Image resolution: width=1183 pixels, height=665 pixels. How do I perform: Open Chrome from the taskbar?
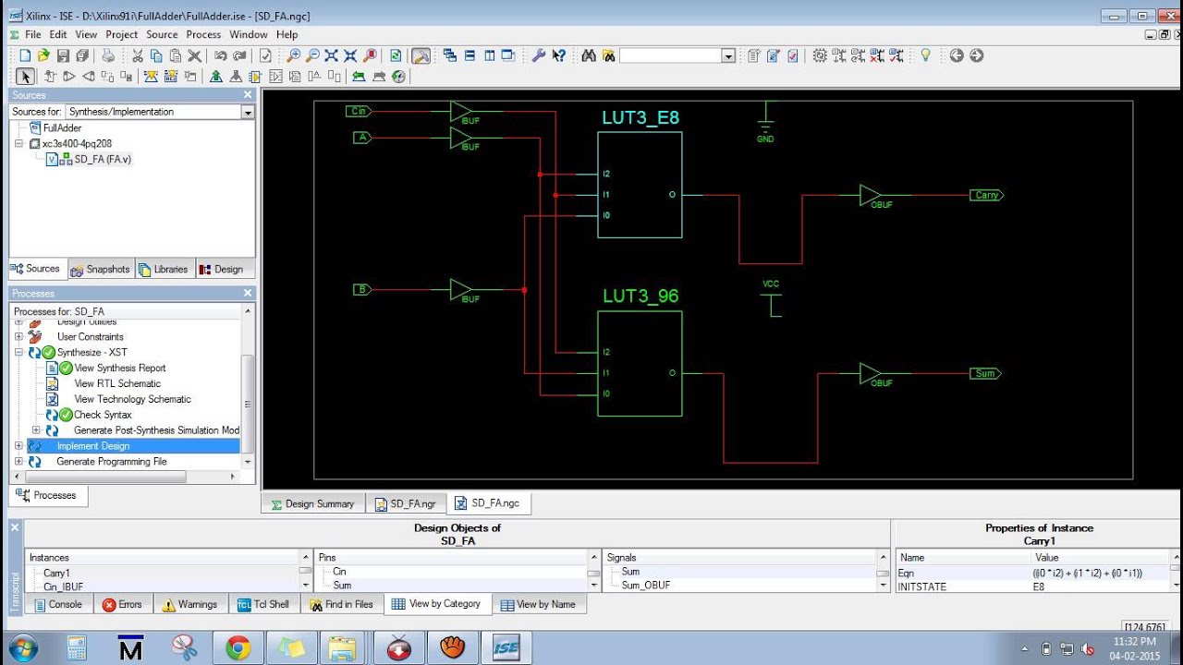pos(238,648)
